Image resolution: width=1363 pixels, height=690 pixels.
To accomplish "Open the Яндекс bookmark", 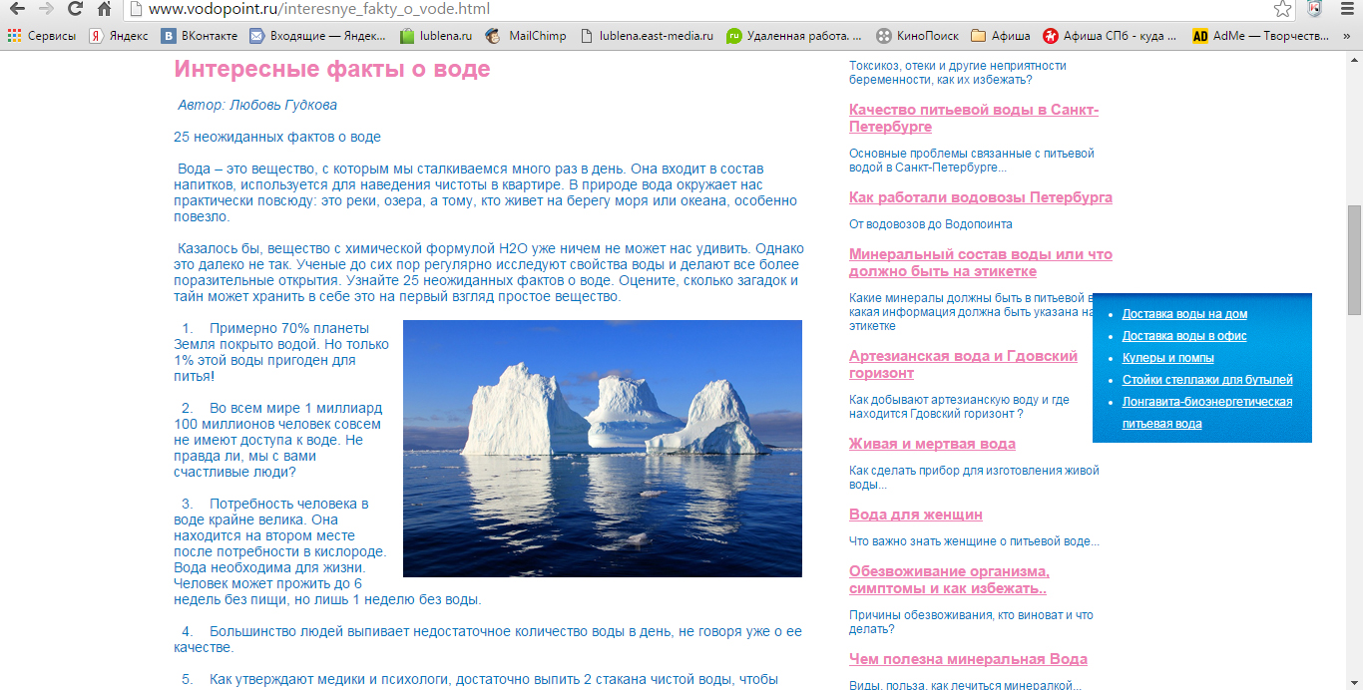I will click(x=119, y=36).
